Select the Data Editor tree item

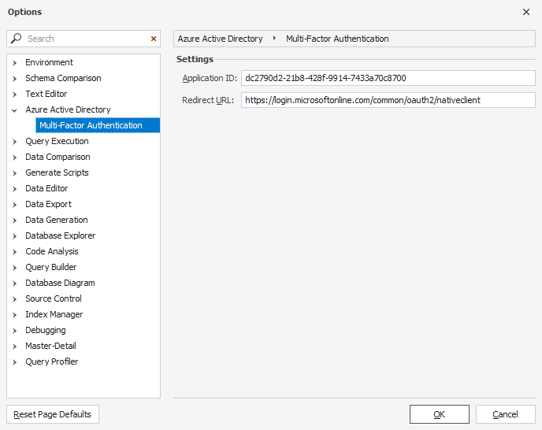tap(46, 188)
